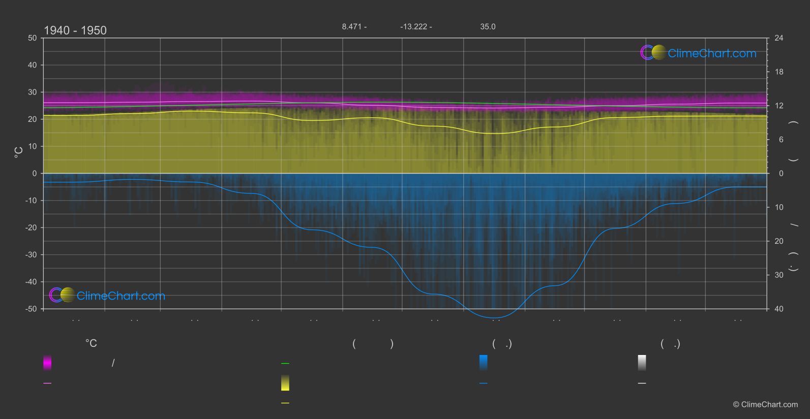
Task: Click the '40' label on the right axis
Action: [779, 309]
